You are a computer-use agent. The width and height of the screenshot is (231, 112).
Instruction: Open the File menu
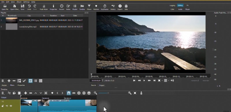(3, 2)
